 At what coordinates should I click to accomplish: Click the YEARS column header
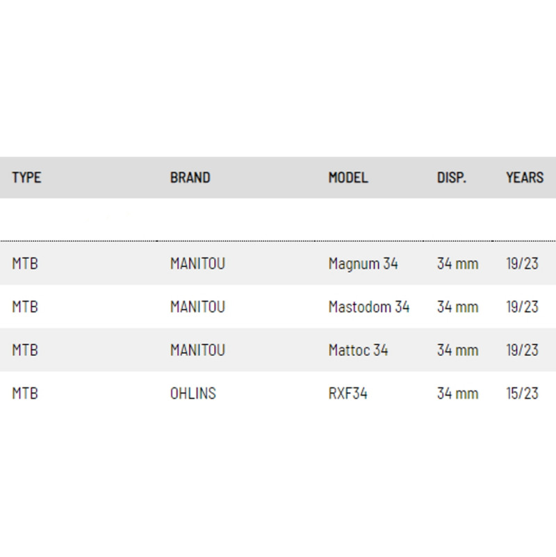click(x=525, y=177)
